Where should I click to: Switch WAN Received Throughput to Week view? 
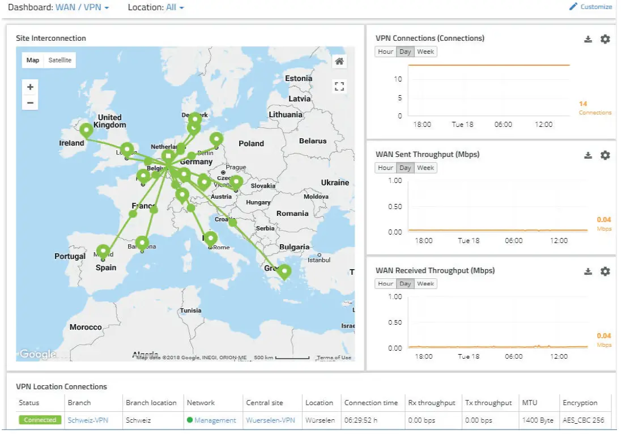click(426, 283)
